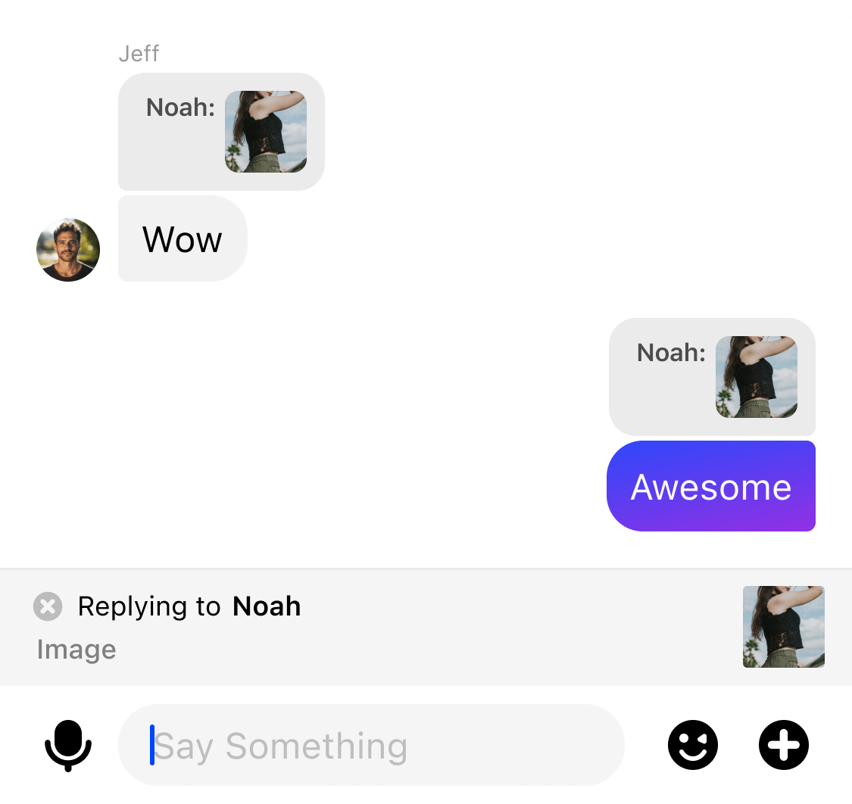852x804 pixels.
Task: Click the Jeff sender name label
Action: [x=139, y=54]
